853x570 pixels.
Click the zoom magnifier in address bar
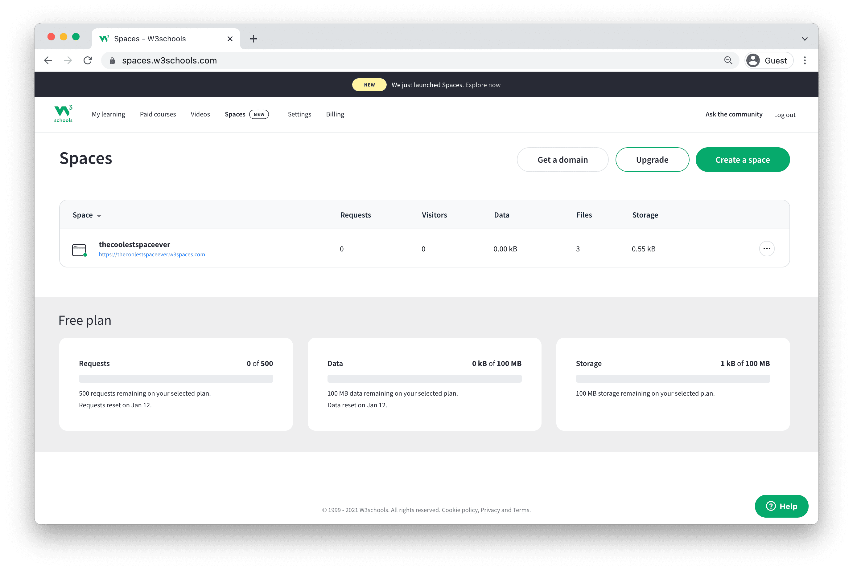(x=728, y=60)
